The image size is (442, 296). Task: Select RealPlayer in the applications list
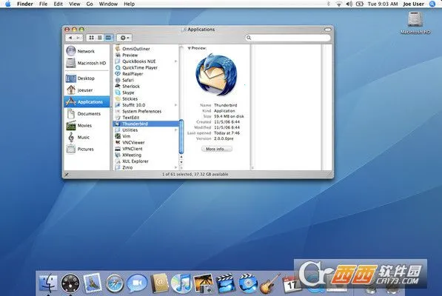click(146, 74)
